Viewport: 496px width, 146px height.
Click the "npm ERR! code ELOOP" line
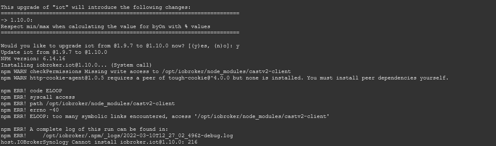click(x=31, y=91)
